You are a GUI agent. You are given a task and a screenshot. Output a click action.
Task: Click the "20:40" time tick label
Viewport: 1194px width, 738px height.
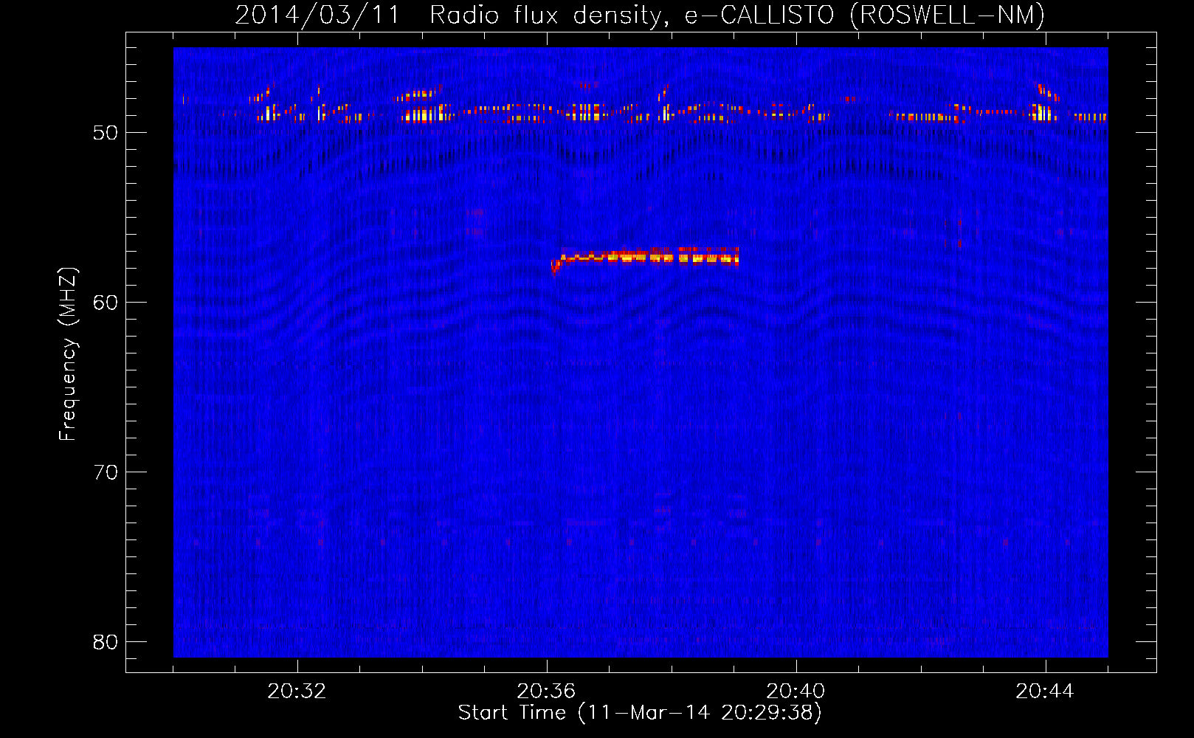pyautogui.click(x=796, y=692)
